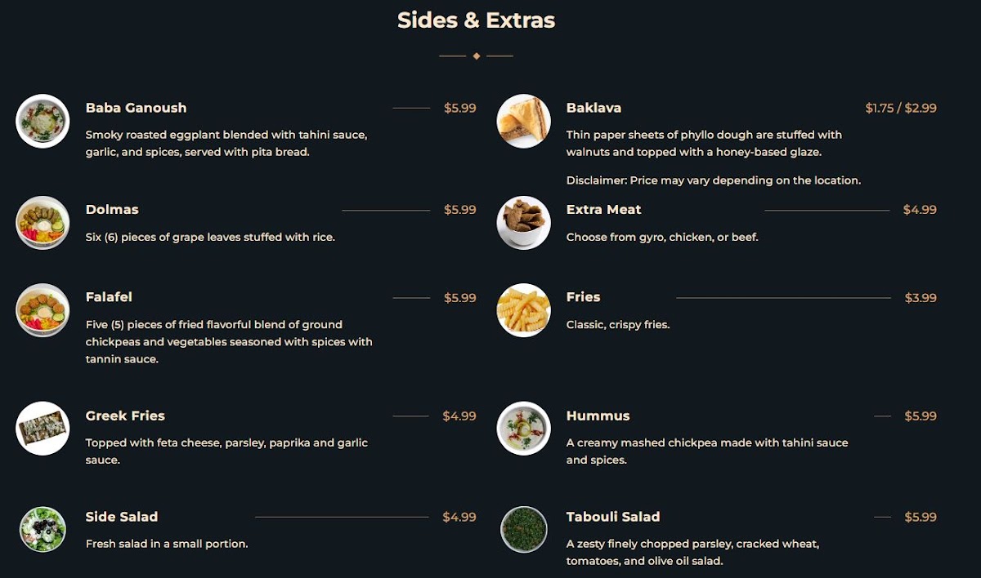Click the Dolmas food thumbnail
This screenshot has width=981, height=578.
pos(43,223)
